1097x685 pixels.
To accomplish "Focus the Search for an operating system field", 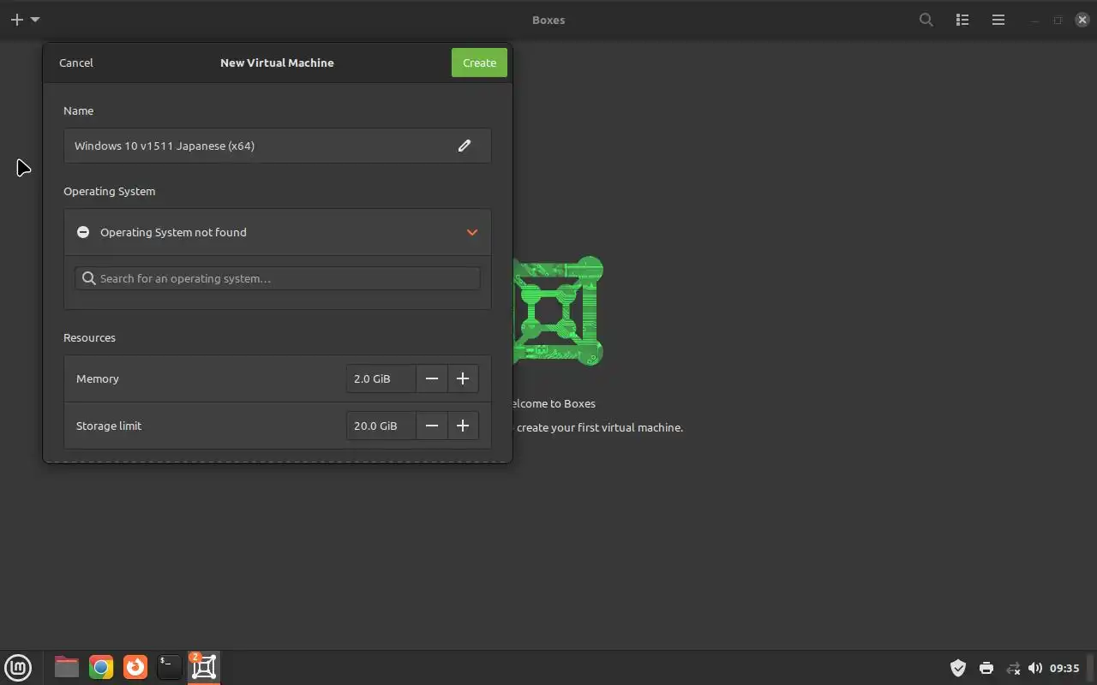I will [277, 278].
